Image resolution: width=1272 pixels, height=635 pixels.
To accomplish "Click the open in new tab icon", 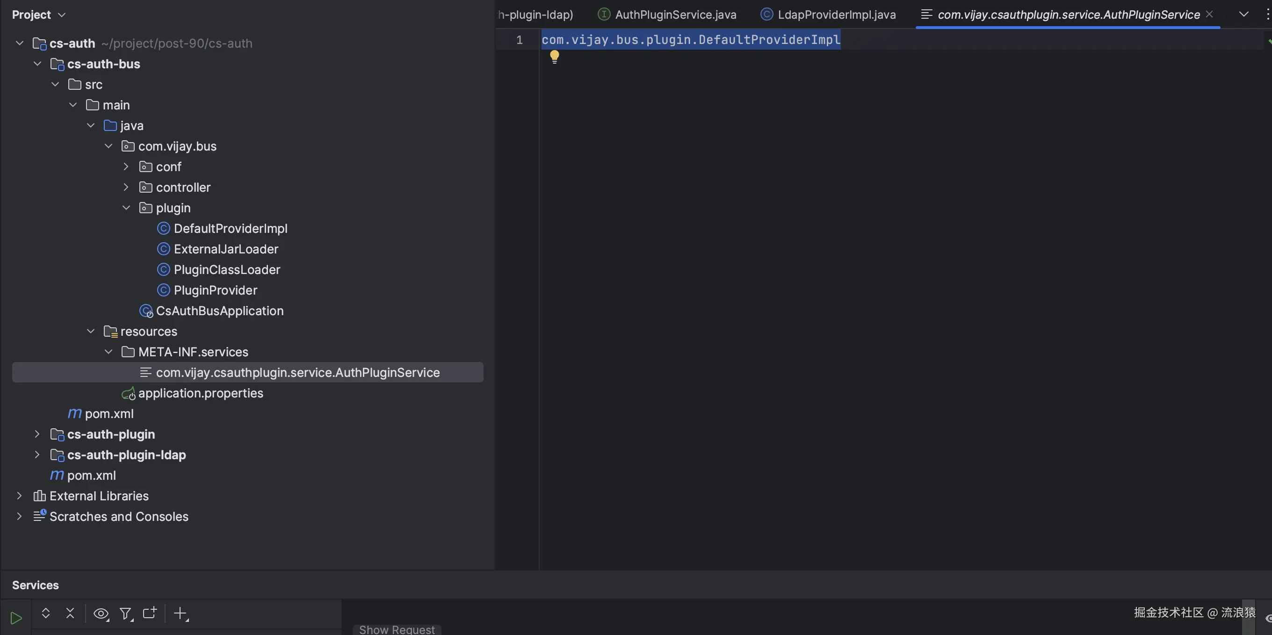I will tap(149, 613).
